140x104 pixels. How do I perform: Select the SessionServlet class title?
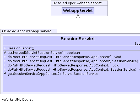pyautogui.click(x=78, y=39)
